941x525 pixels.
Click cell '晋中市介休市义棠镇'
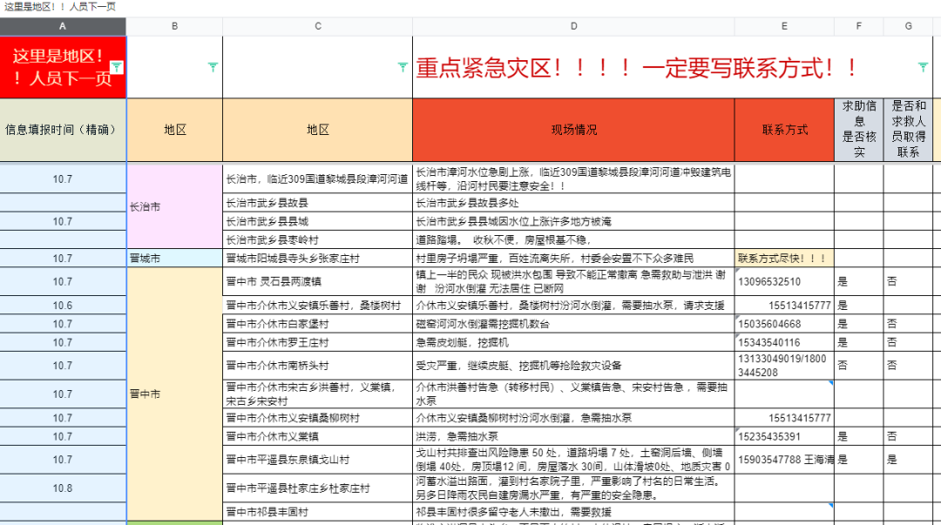[x=317, y=436]
